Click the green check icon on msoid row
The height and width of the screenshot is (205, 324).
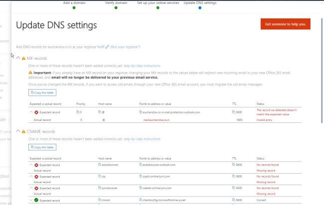click(x=36, y=200)
